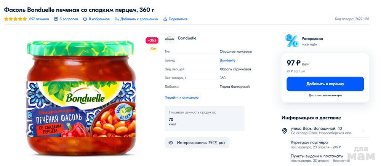381x166 pixels.
Task: Click the Хит badge label
Action: click(154, 48)
